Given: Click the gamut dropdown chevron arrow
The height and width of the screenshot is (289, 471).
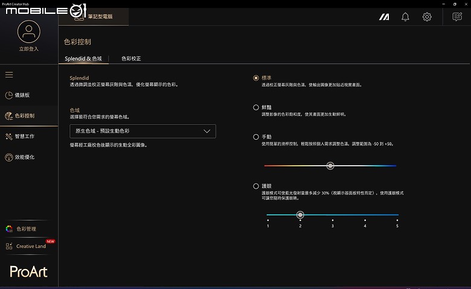Looking at the screenshot, I should pos(207,131).
